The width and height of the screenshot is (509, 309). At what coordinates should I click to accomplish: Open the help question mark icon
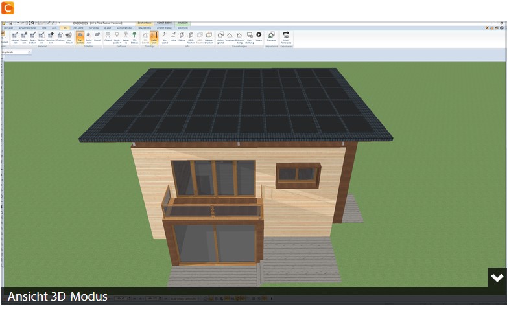coord(501,29)
